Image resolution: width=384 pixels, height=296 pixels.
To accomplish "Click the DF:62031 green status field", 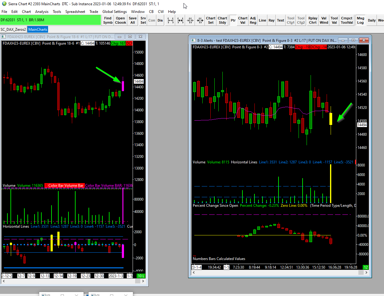I will [x=51, y=20].
